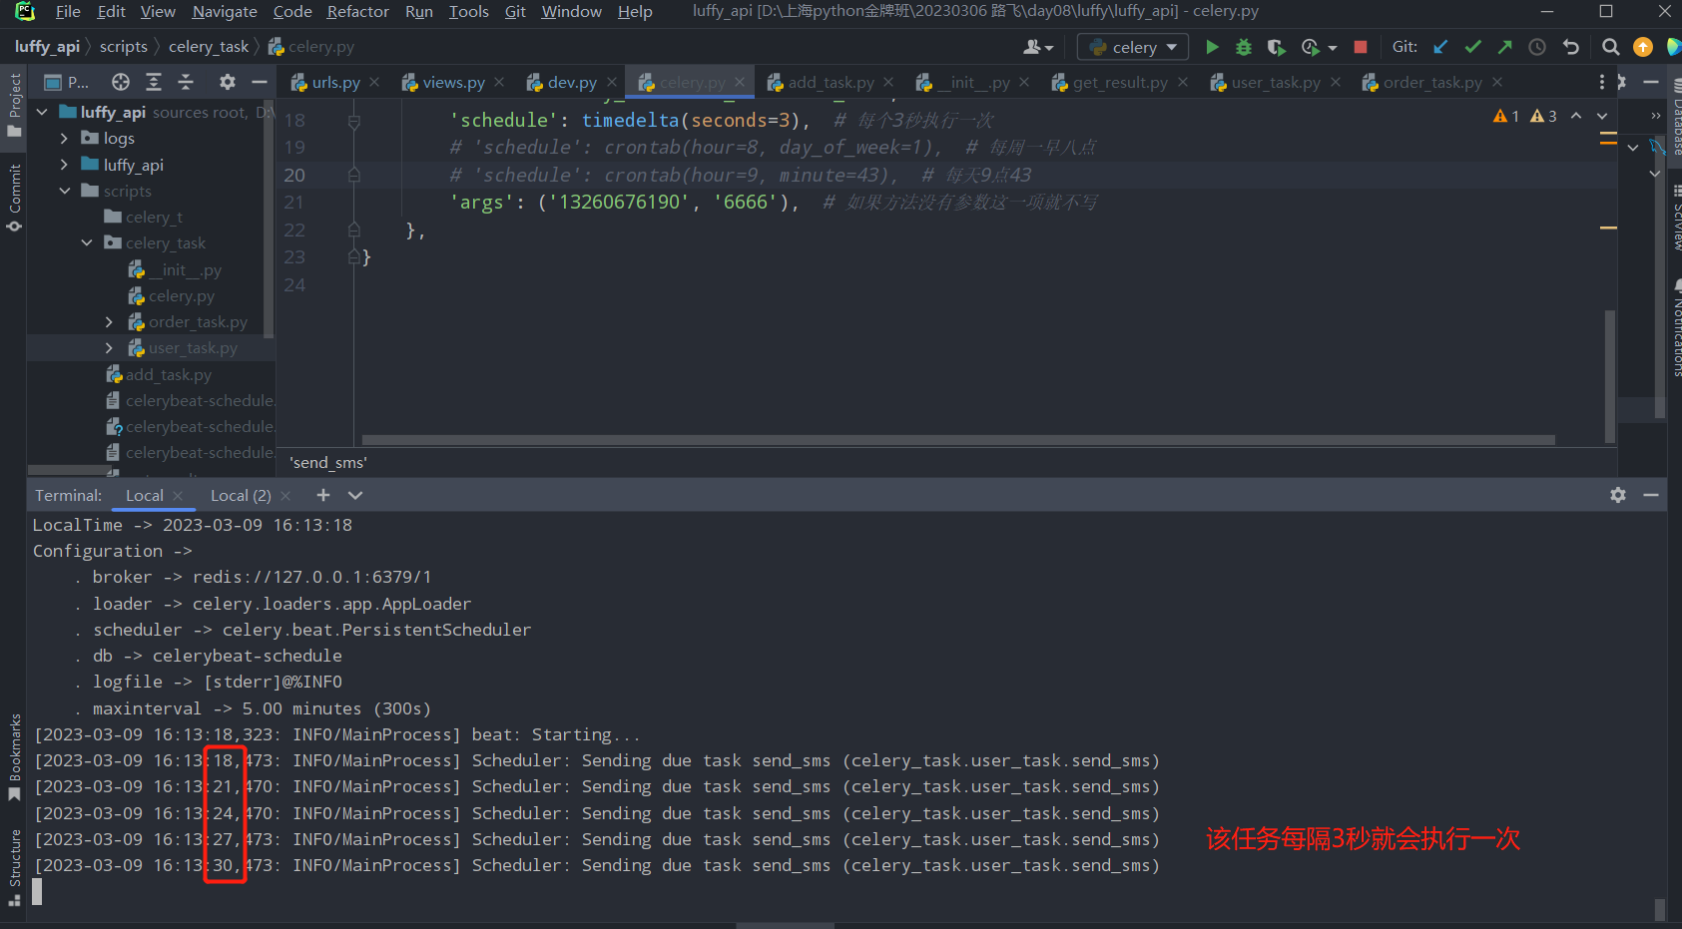1682x929 pixels.
Task: Click the 'send_sms' breadcrumb in editor
Action: point(328,462)
